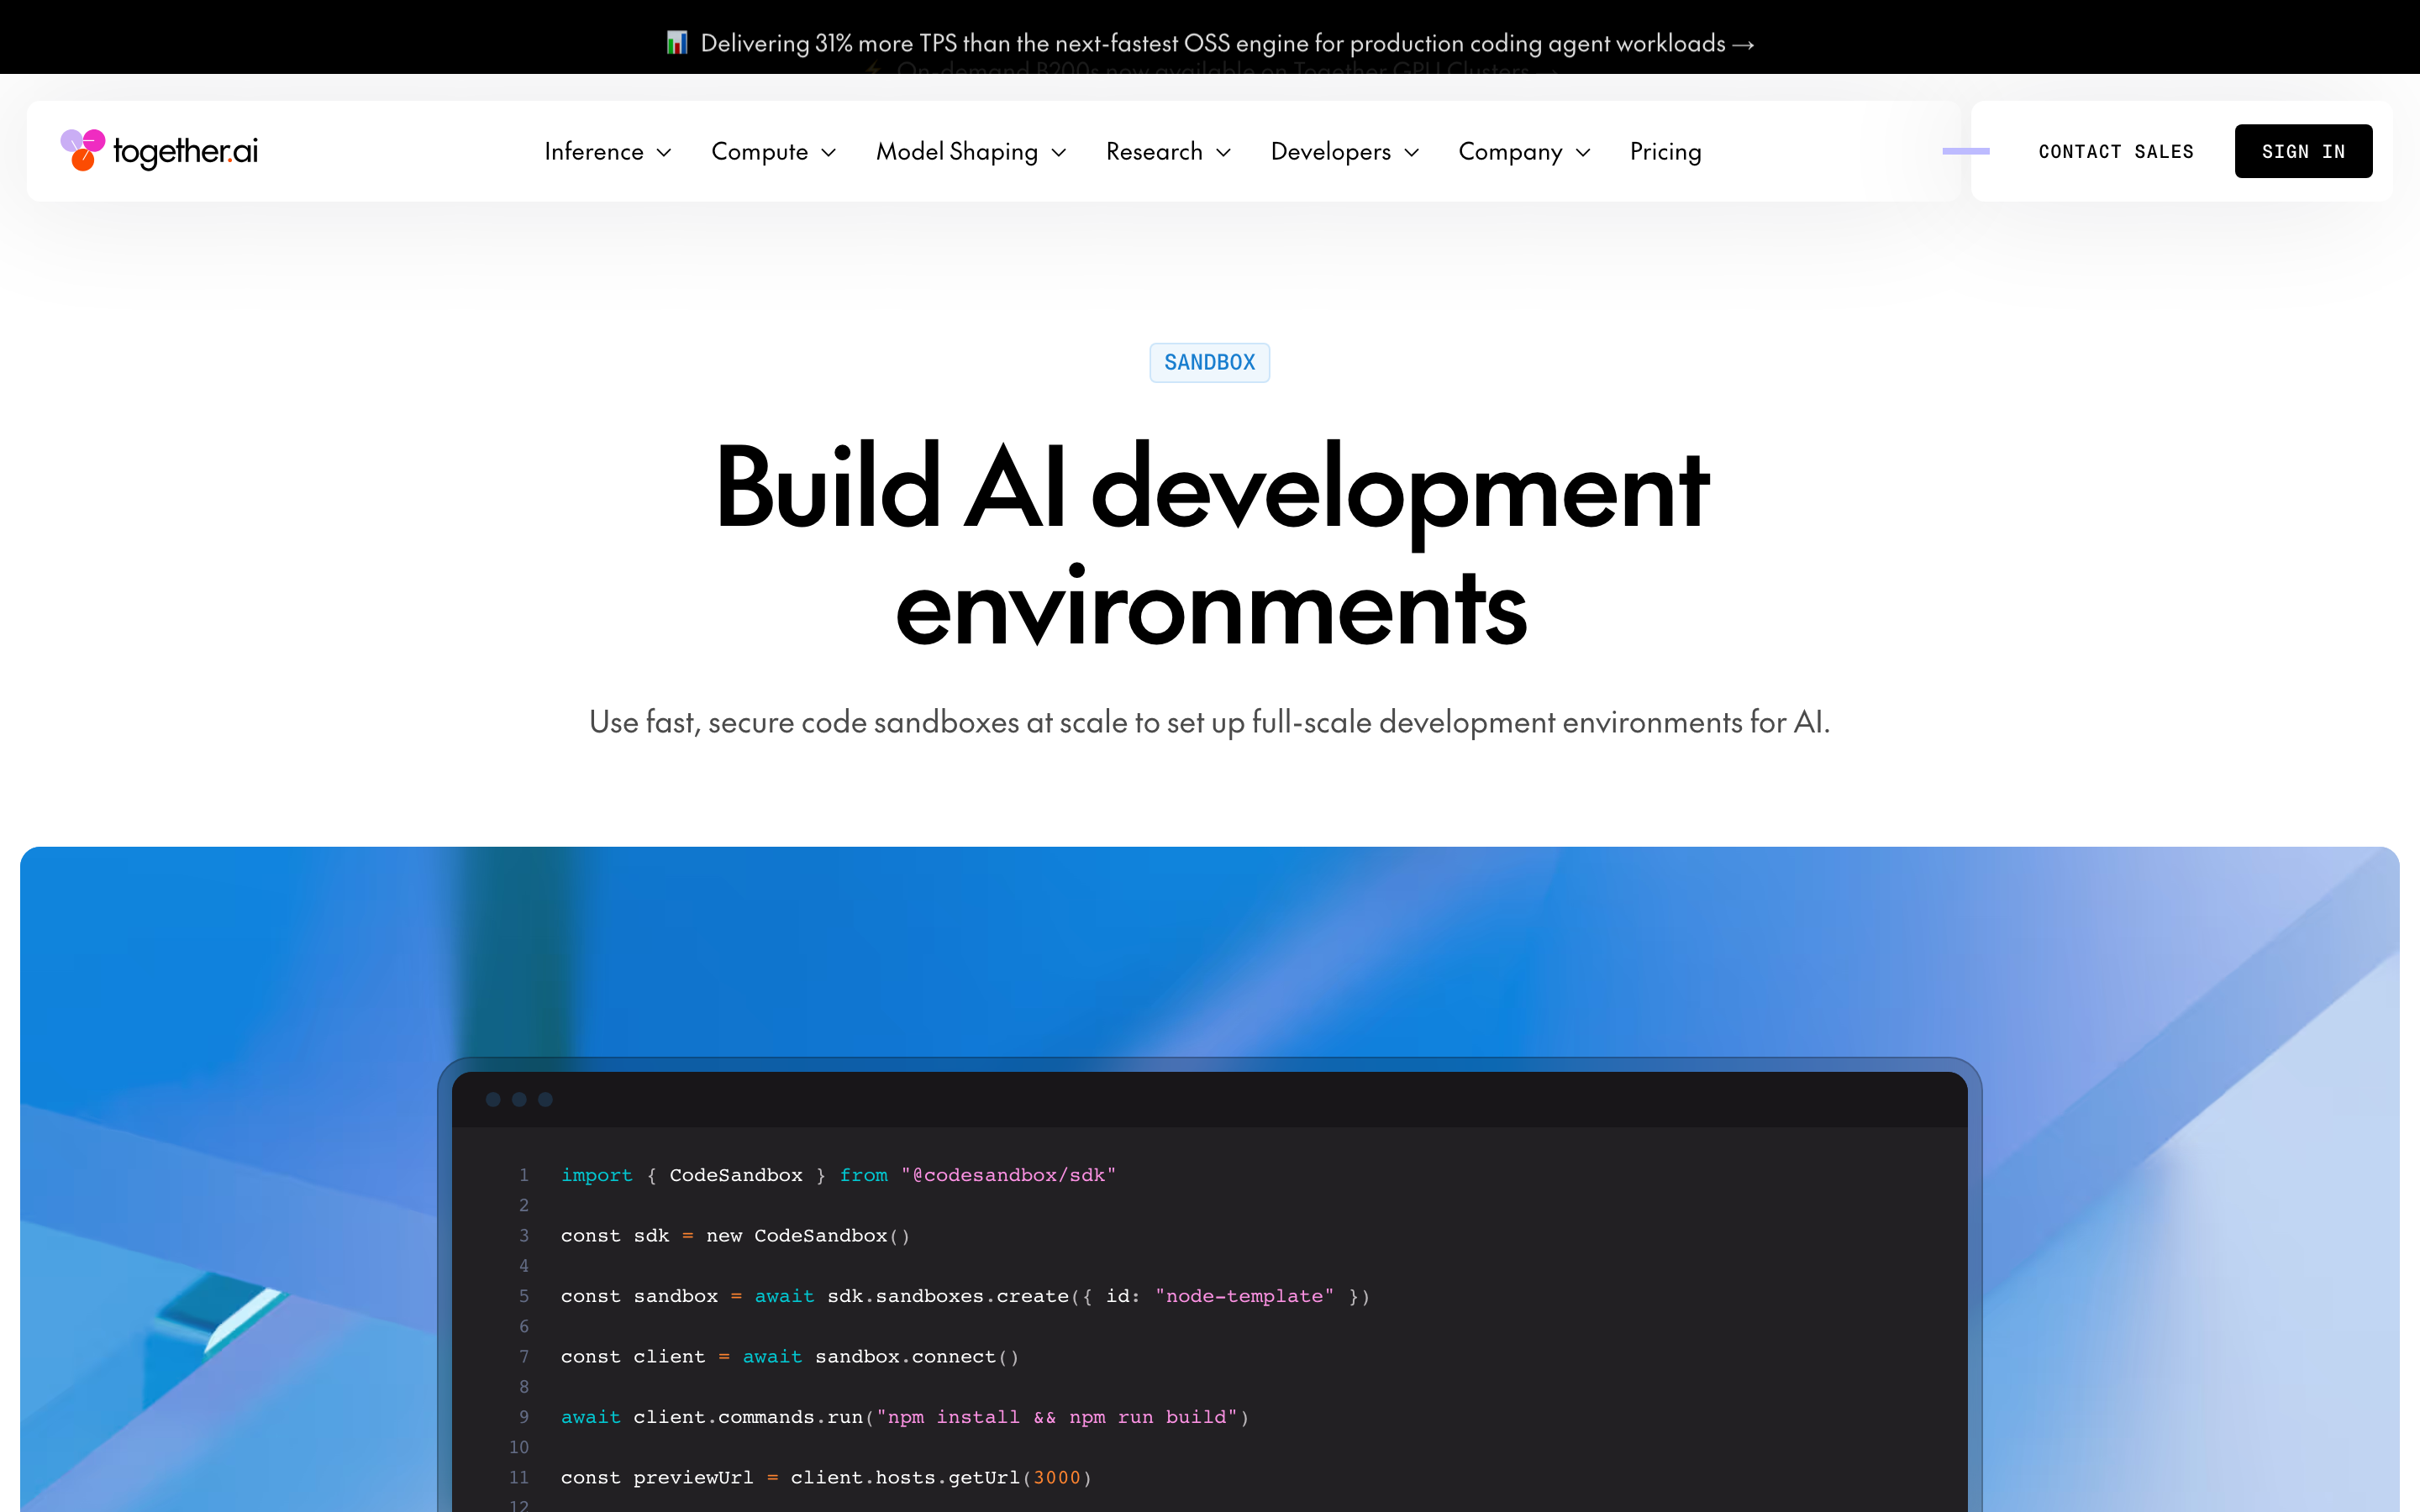Expand the Company chevron arrow

point(1583,153)
